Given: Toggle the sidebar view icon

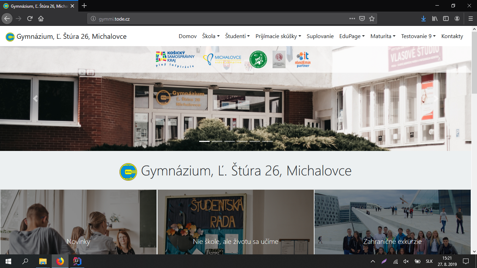Looking at the screenshot, I should pyautogui.click(x=446, y=19).
